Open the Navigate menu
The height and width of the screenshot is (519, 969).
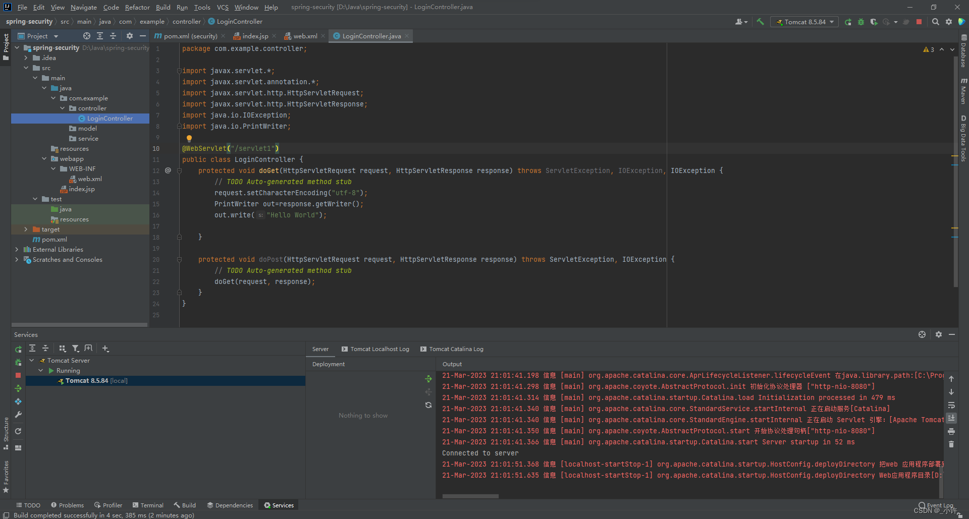[83, 7]
